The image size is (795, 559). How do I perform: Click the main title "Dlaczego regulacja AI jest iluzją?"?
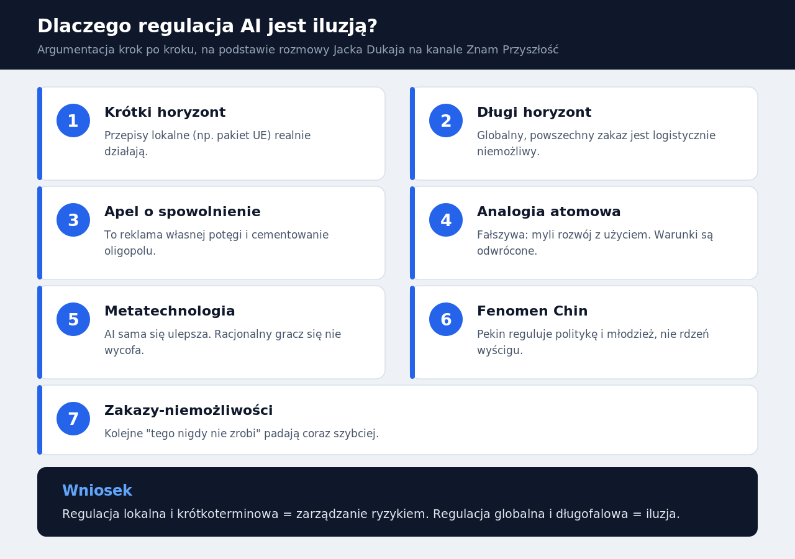pos(207,26)
